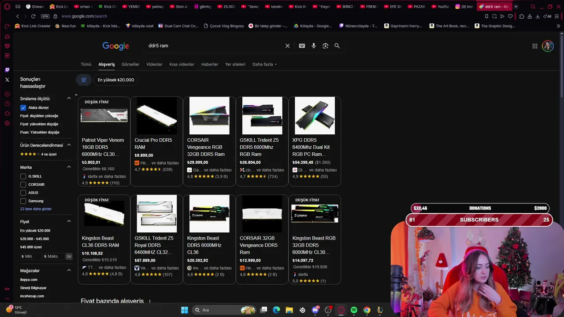Take a snapshot of the page
564x317 pixels.
[x=494, y=16]
